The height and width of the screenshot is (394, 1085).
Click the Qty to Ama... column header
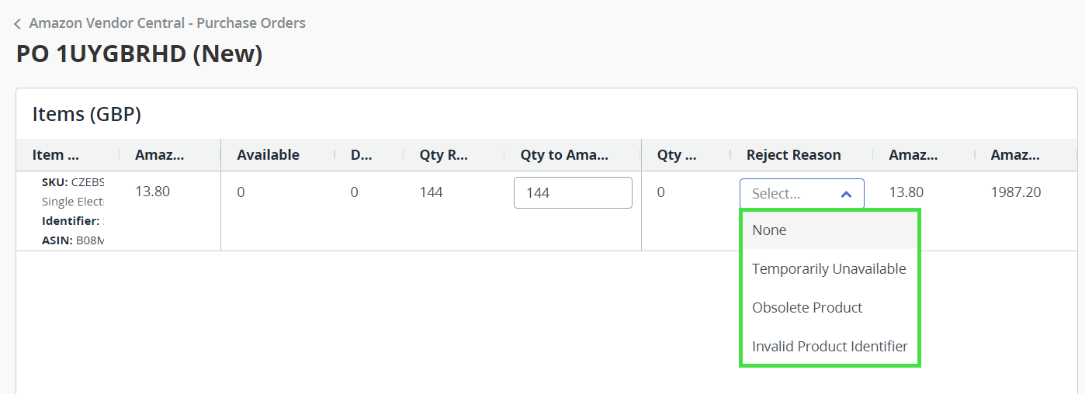click(x=564, y=155)
